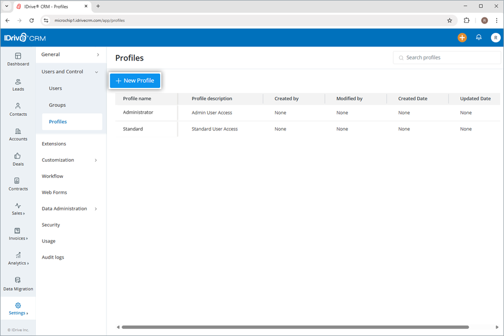Open the Dashboard from the sidebar

click(x=18, y=60)
